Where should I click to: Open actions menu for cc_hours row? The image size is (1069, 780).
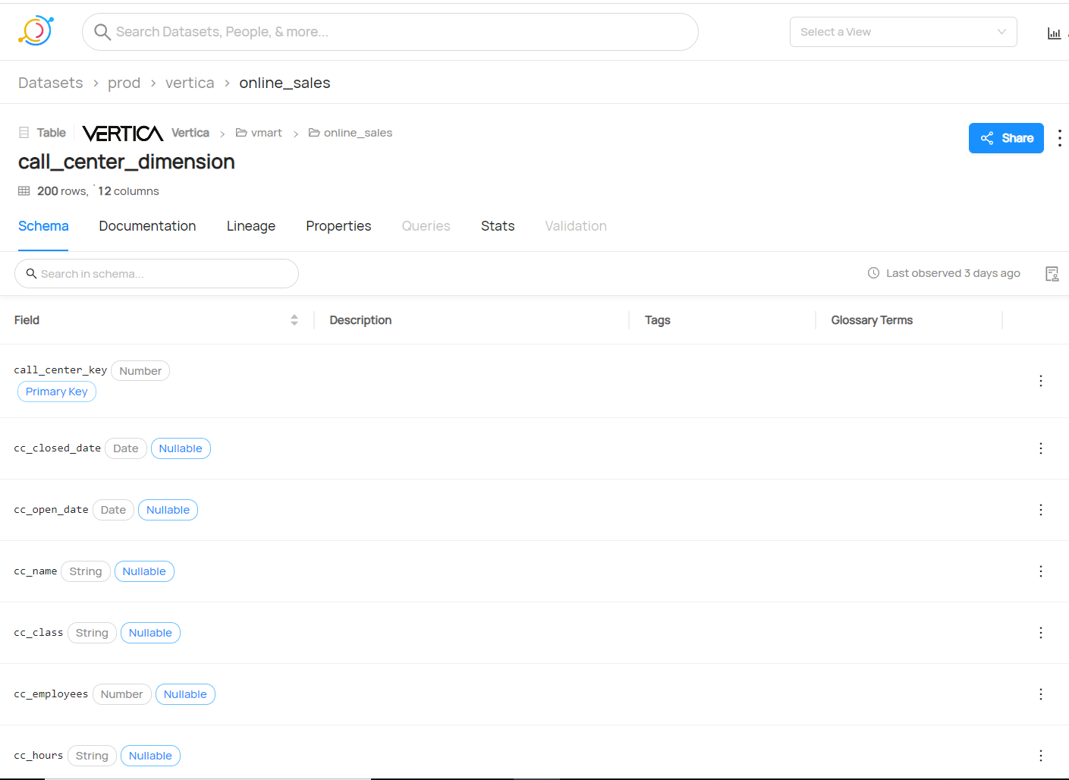(x=1040, y=756)
